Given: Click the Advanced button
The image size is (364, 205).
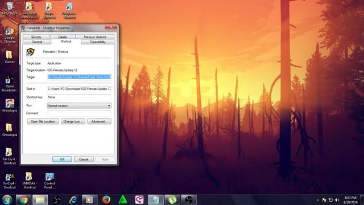Looking at the screenshot, I should click(99, 121).
